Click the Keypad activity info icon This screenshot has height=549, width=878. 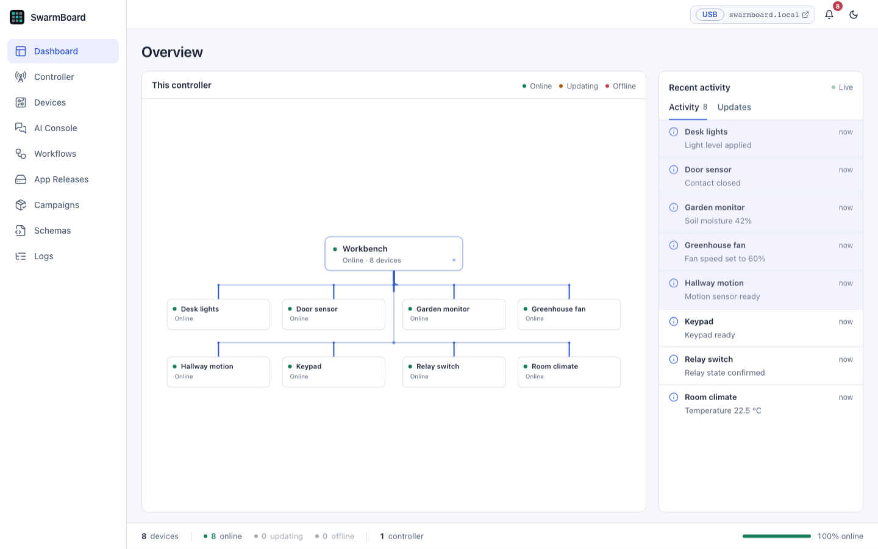674,321
